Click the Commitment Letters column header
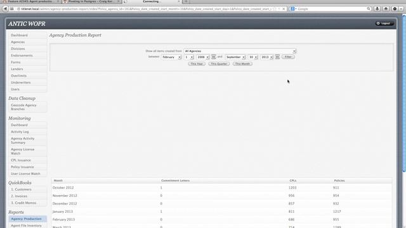 click(175, 180)
